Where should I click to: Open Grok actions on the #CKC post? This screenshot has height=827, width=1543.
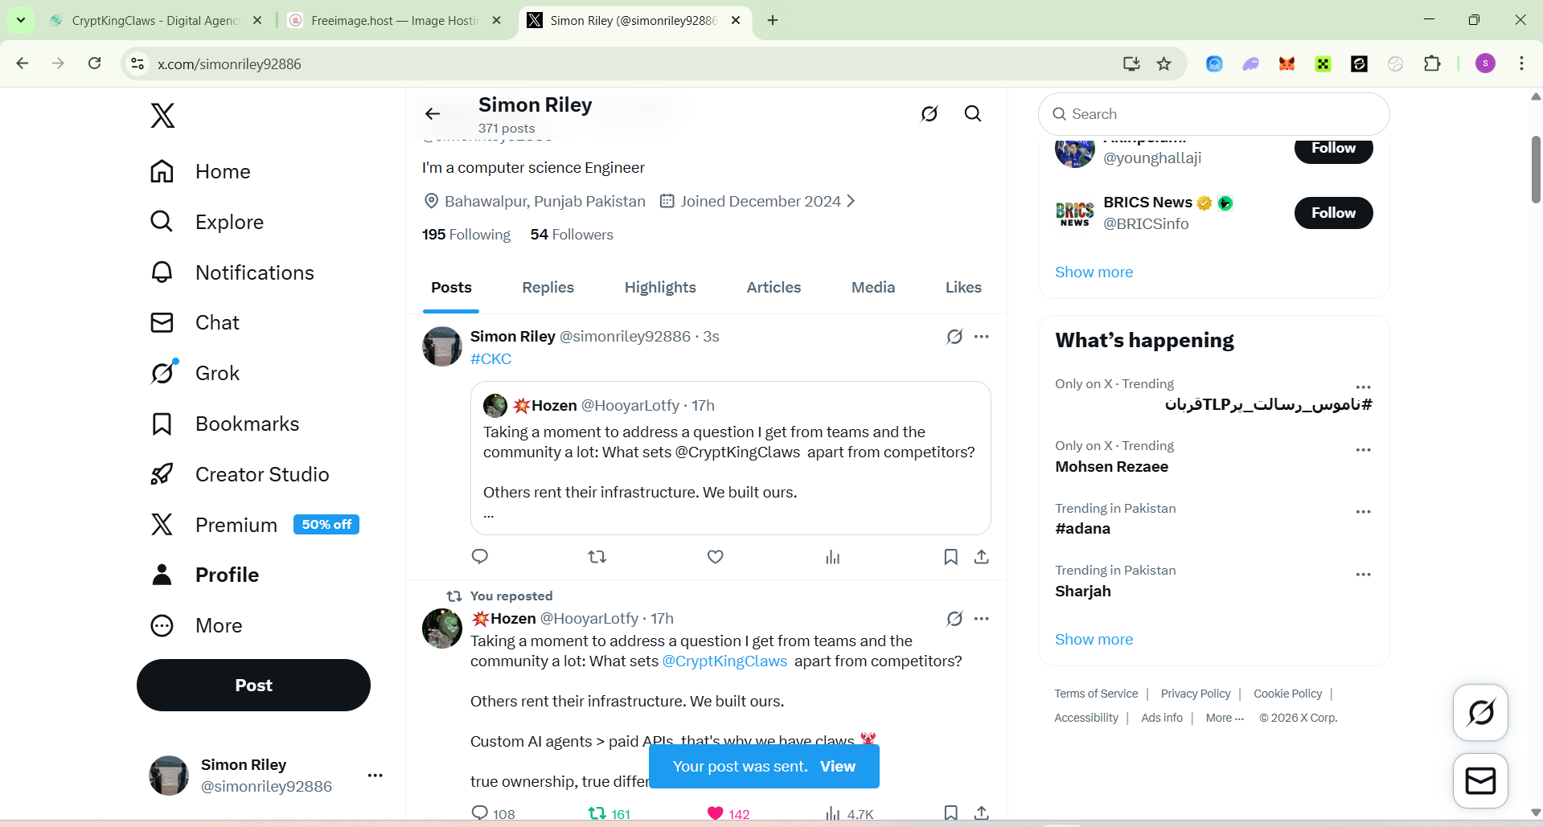pos(954,337)
